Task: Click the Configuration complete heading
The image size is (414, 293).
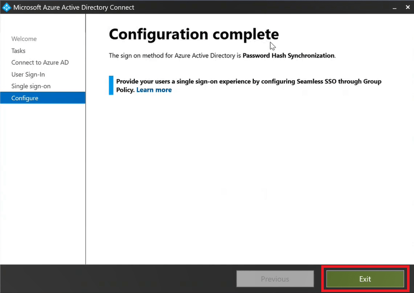Action: tap(193, 34)
